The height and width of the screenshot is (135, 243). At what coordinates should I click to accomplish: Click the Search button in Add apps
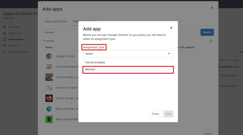[207, 32]
